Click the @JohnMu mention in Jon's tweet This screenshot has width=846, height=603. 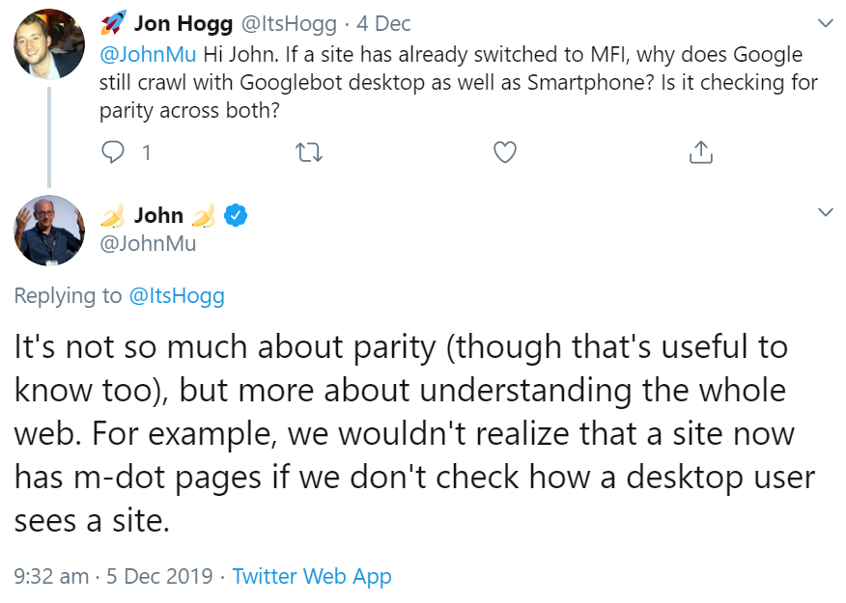click(148, 53)
